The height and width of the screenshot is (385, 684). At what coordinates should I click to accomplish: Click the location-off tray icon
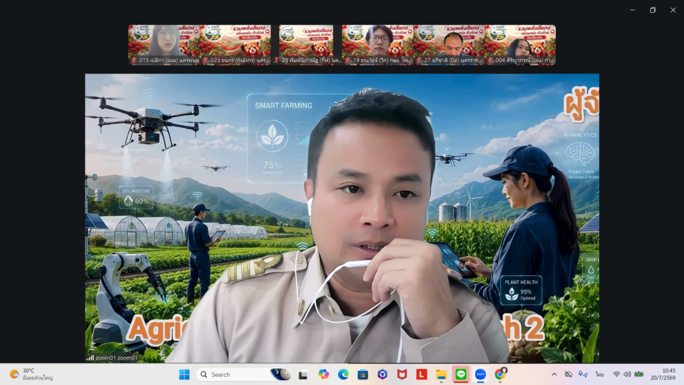[x=568, y=374]
